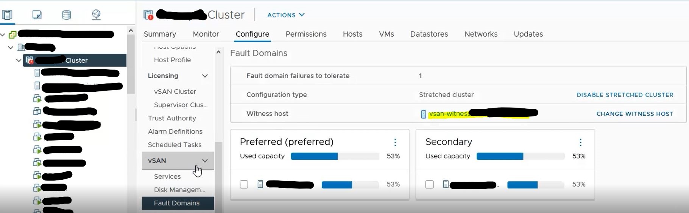Image resolution: width=689 pixels, height=213 pixels.
Task: Switch to the Networking inventory icon
Action: (x=96, y=15)
